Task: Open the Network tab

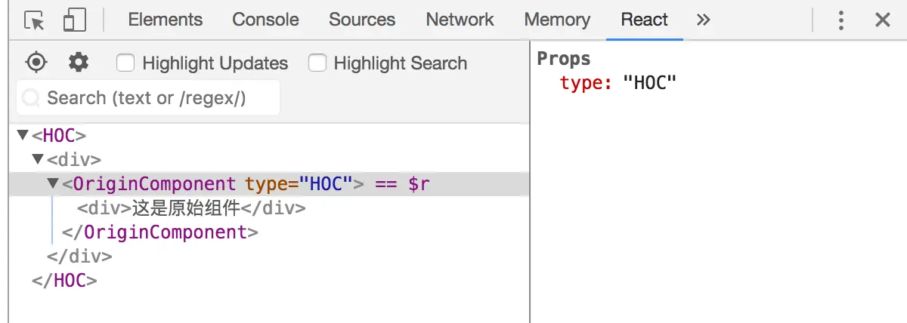Action: [x=460, y=20]
